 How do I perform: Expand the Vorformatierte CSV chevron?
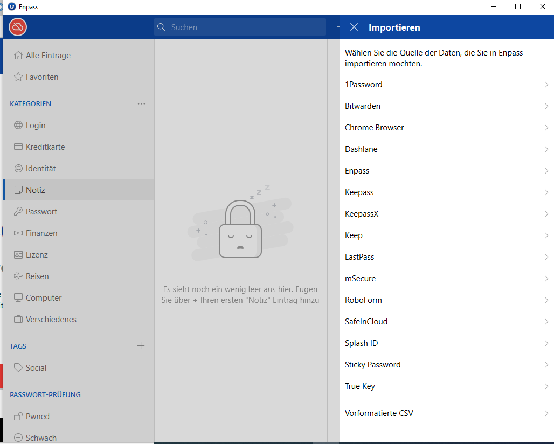click(x=546, y=413)
